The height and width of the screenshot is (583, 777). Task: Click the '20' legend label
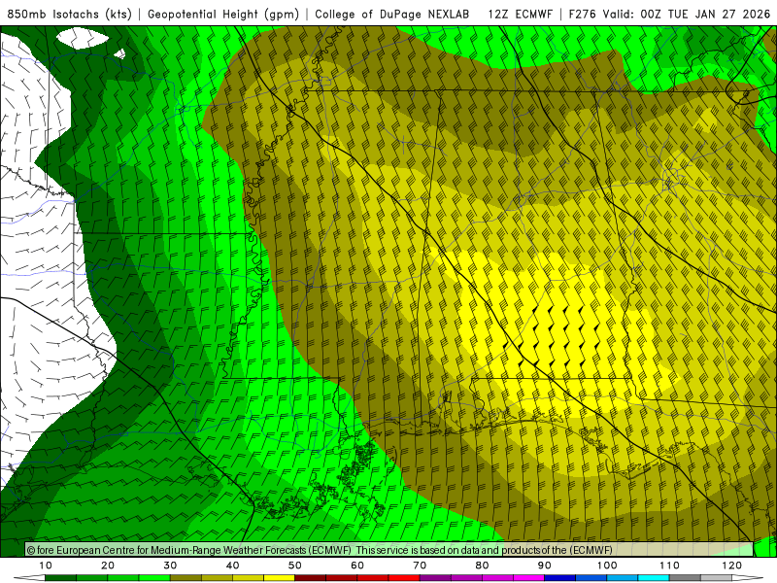point(108,566)
